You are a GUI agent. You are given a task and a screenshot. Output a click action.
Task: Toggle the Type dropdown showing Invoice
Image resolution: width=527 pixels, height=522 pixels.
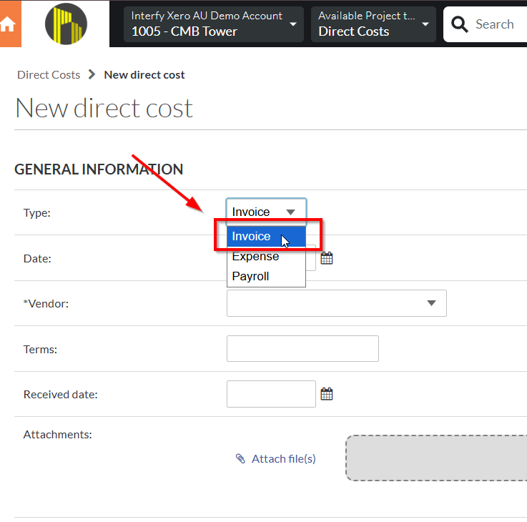pos(266,212)
